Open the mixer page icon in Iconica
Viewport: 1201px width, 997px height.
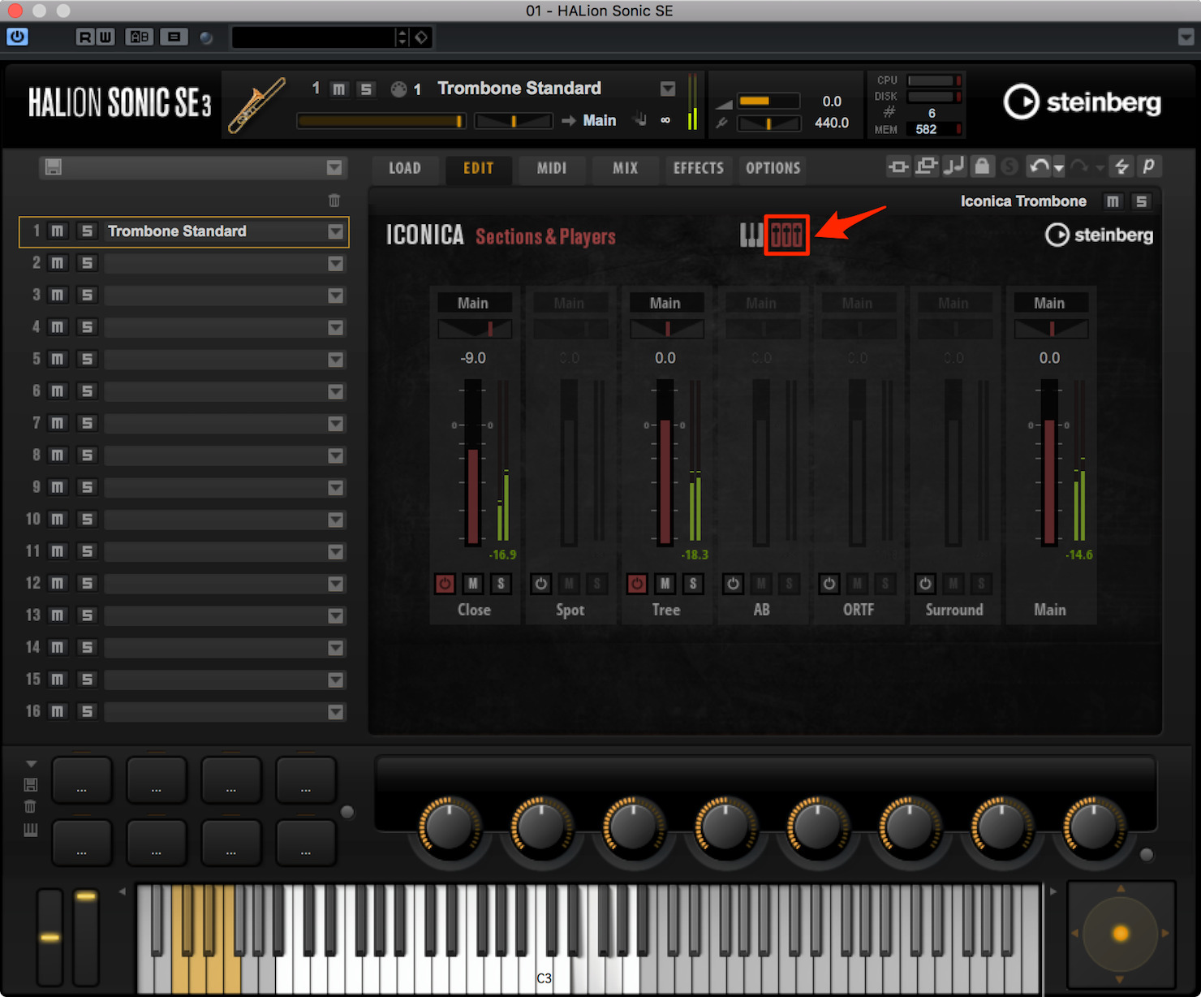786,235
